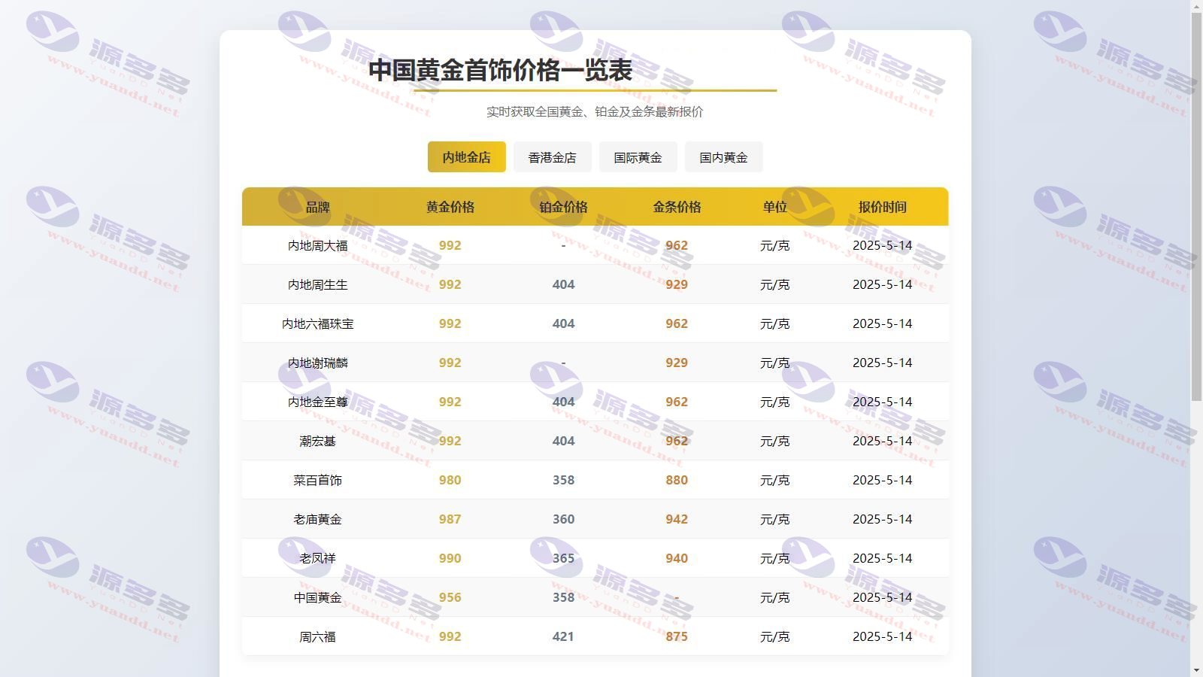Click the scrollbar up arrow
Image resolution: width=1203 pixels, height=677 pixels.
coord(1196,6)
